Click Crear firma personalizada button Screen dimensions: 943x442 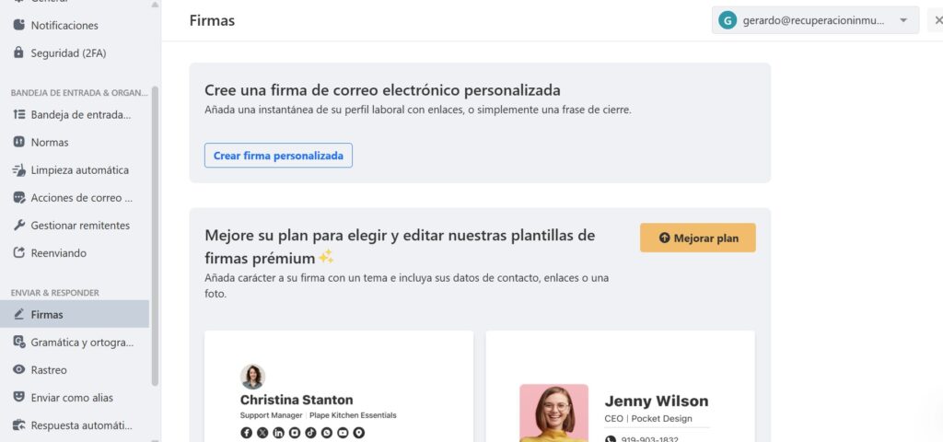278,156
